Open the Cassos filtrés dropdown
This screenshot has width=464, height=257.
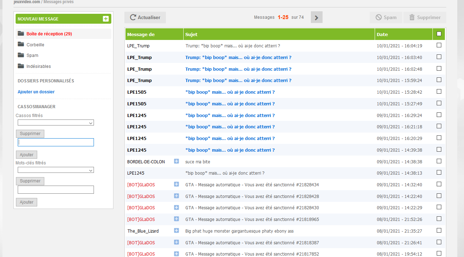coord(56,123)
